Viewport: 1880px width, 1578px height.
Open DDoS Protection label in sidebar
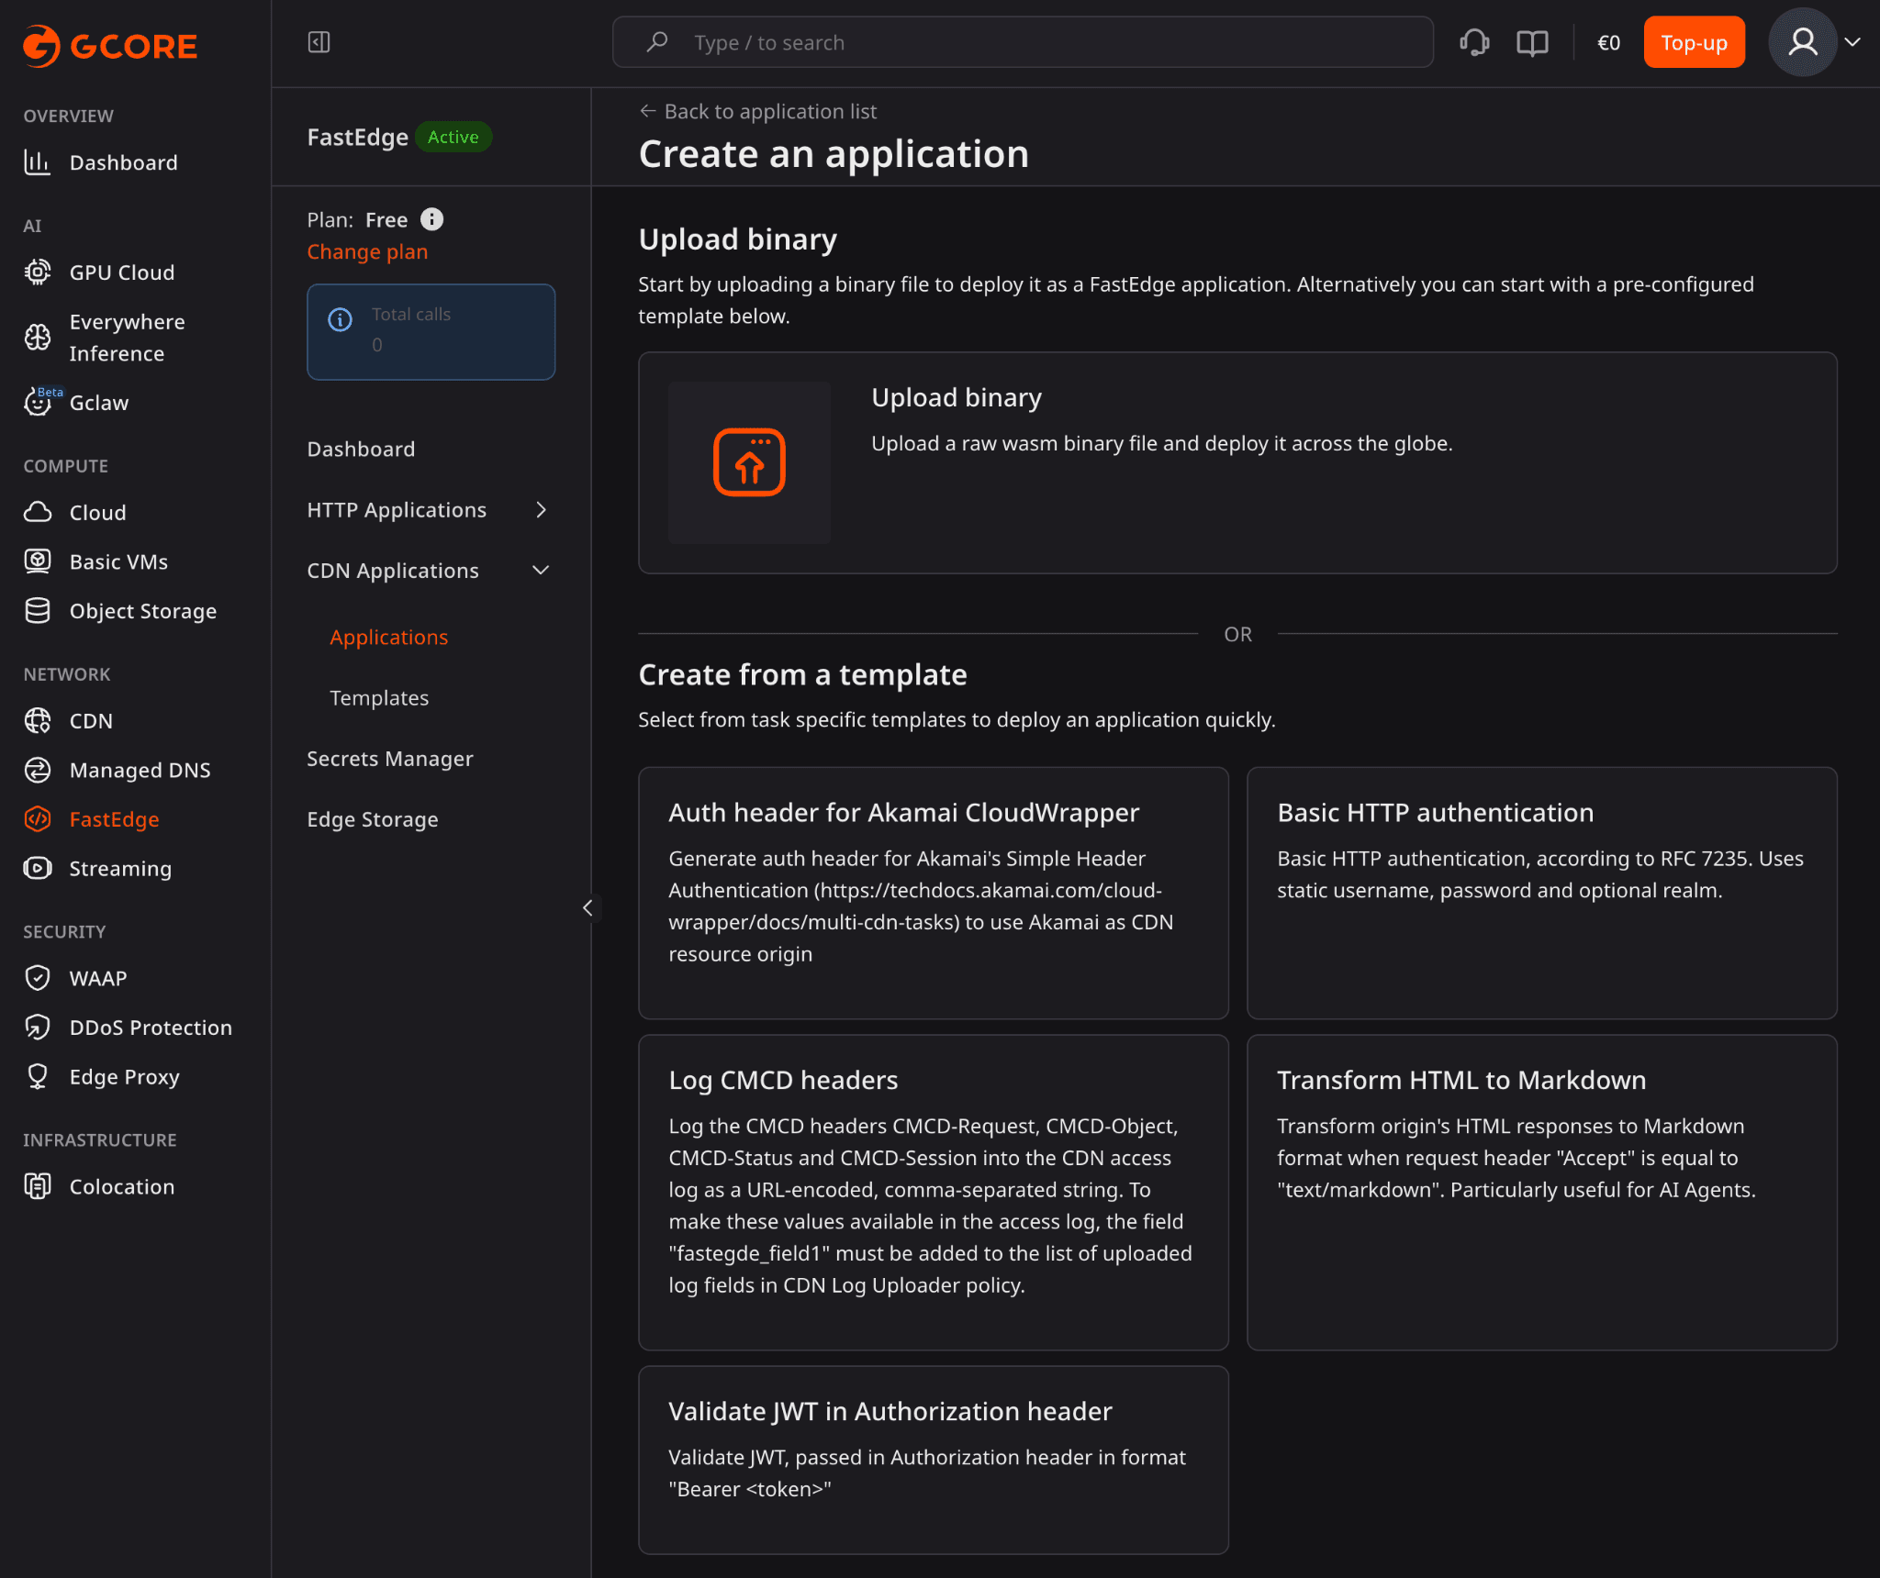click(151, 1028)
